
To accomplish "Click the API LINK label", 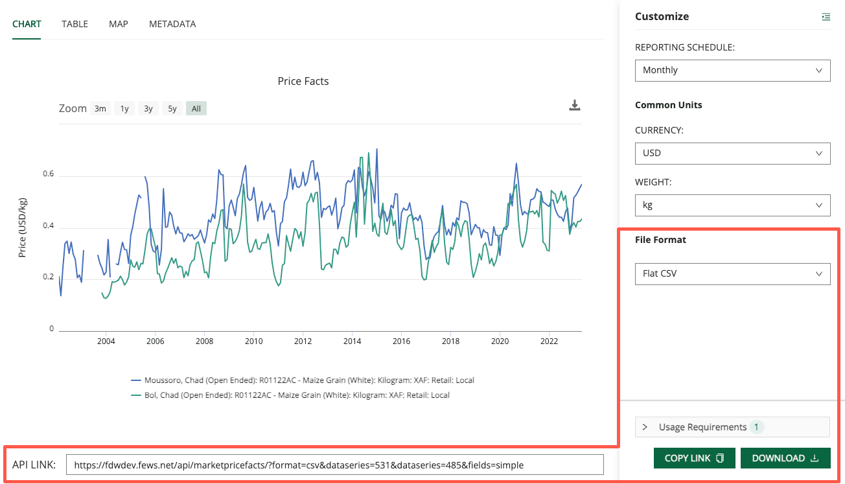I will click(x=34, y=465).
